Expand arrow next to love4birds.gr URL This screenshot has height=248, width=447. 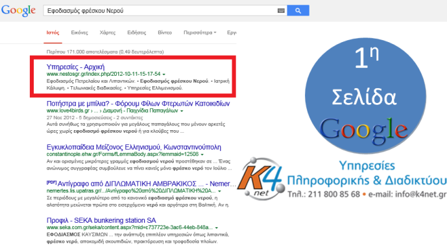click(182, 111)
